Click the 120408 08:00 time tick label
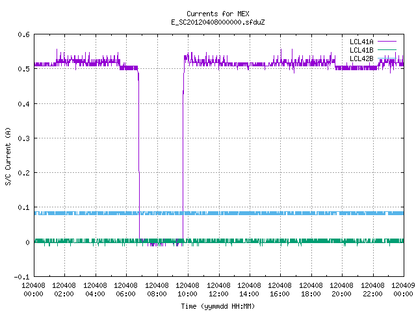 pos(157,290)
